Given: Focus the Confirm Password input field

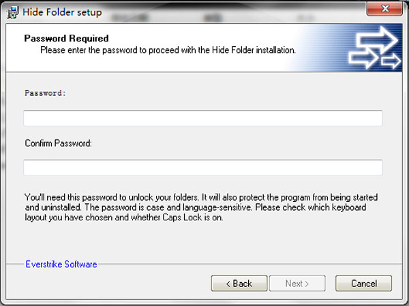Looking at the screenshot, I should coord(202,167).
